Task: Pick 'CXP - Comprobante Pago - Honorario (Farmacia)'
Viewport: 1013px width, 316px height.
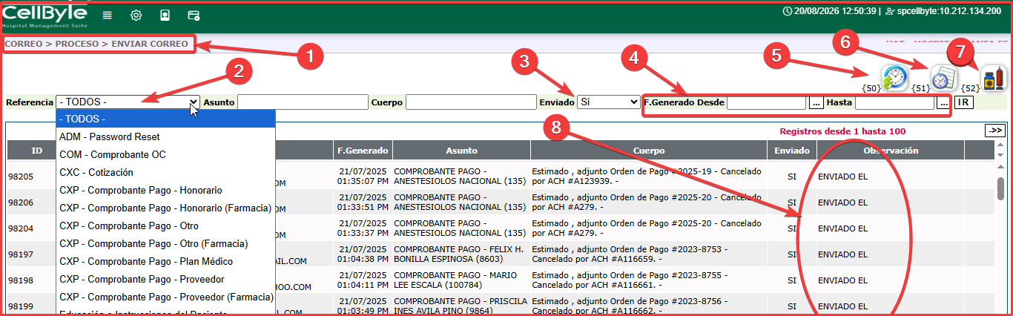Action: click(166, 208)
